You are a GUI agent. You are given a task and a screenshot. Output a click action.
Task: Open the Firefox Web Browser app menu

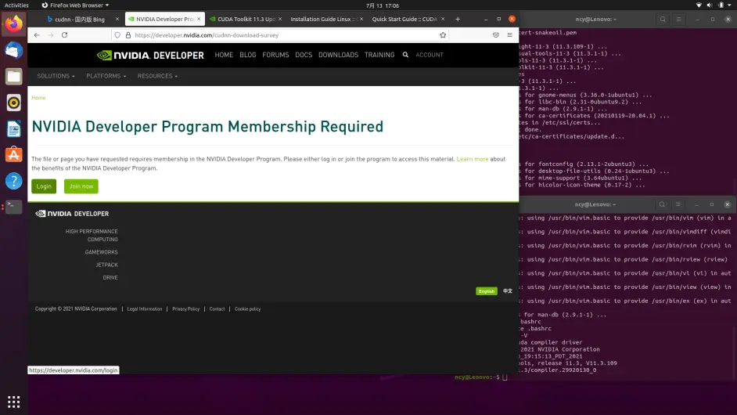[x=75, y=5]
